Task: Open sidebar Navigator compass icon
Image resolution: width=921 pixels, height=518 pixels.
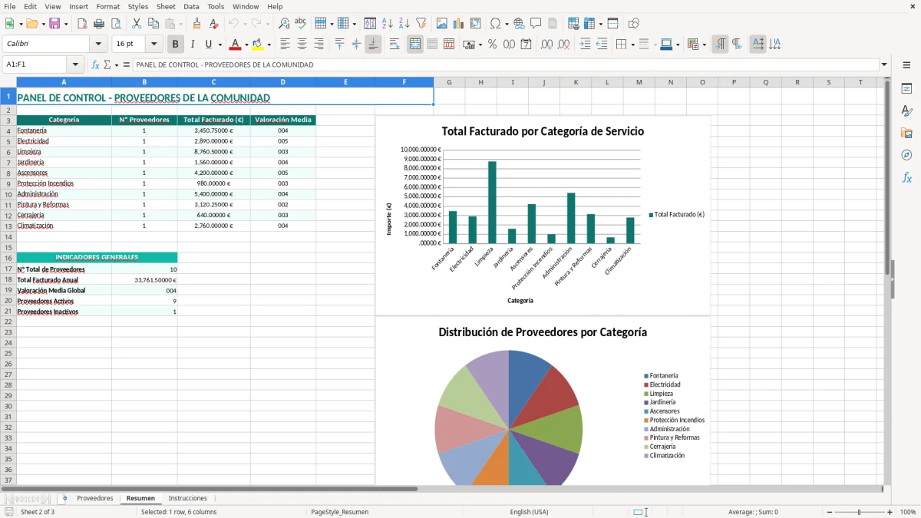Action: [x=906, y=155]
